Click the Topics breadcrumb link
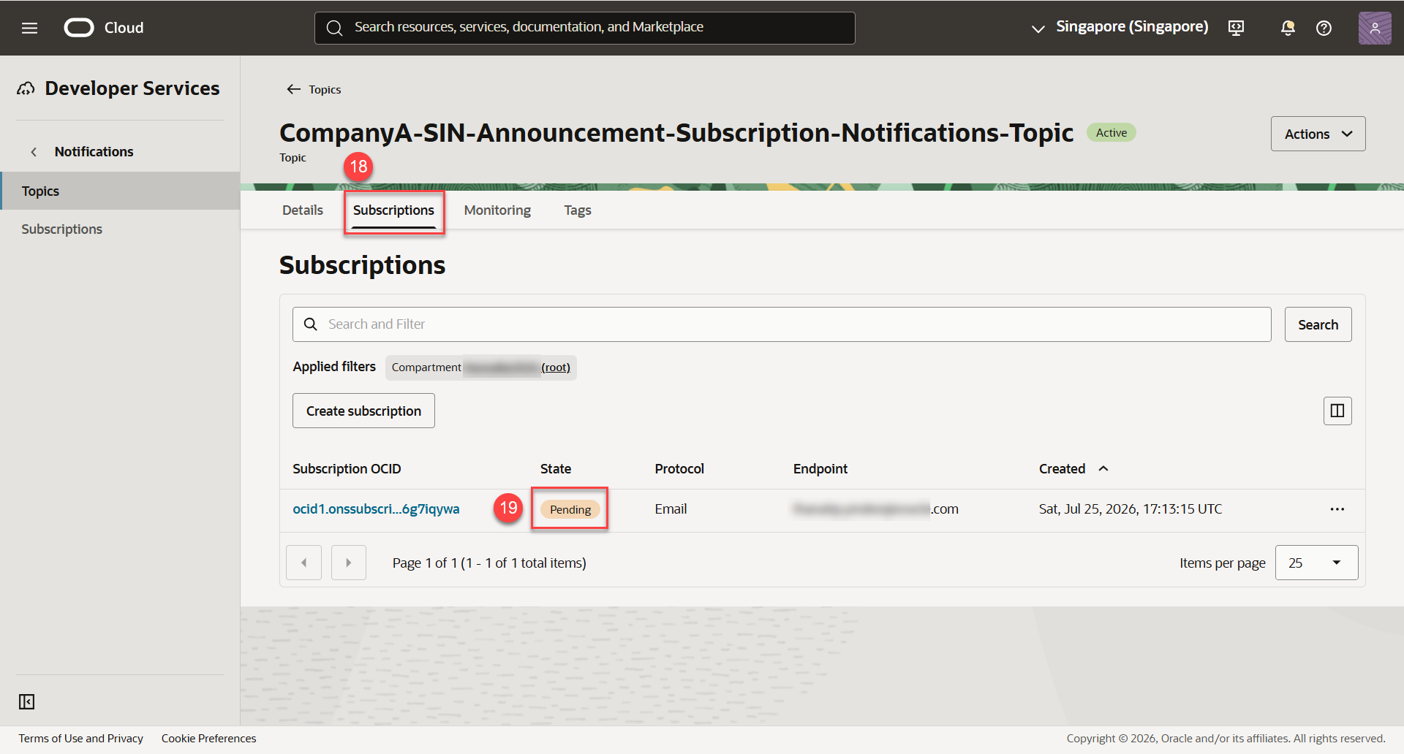This screenshot has width=1404, height=754. tap(325, 89)
